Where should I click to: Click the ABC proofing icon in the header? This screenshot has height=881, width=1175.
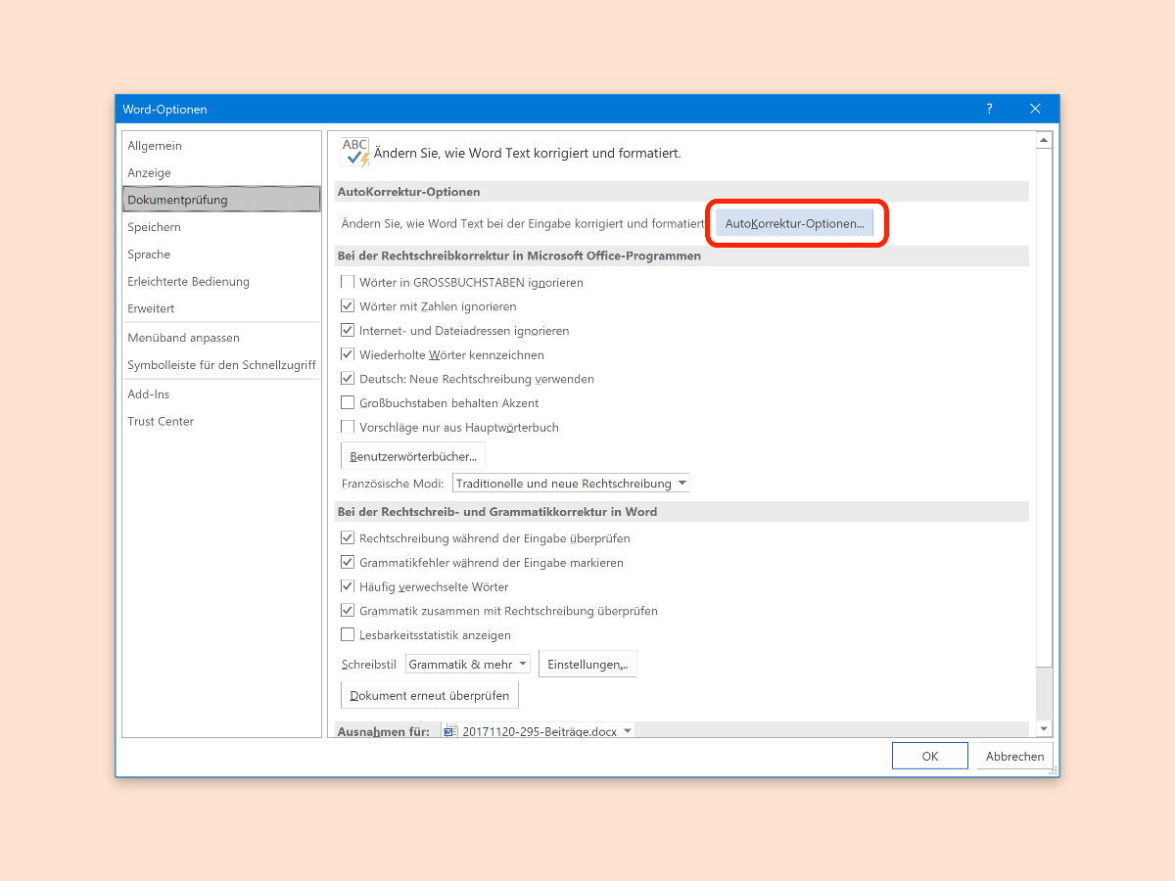355,152
